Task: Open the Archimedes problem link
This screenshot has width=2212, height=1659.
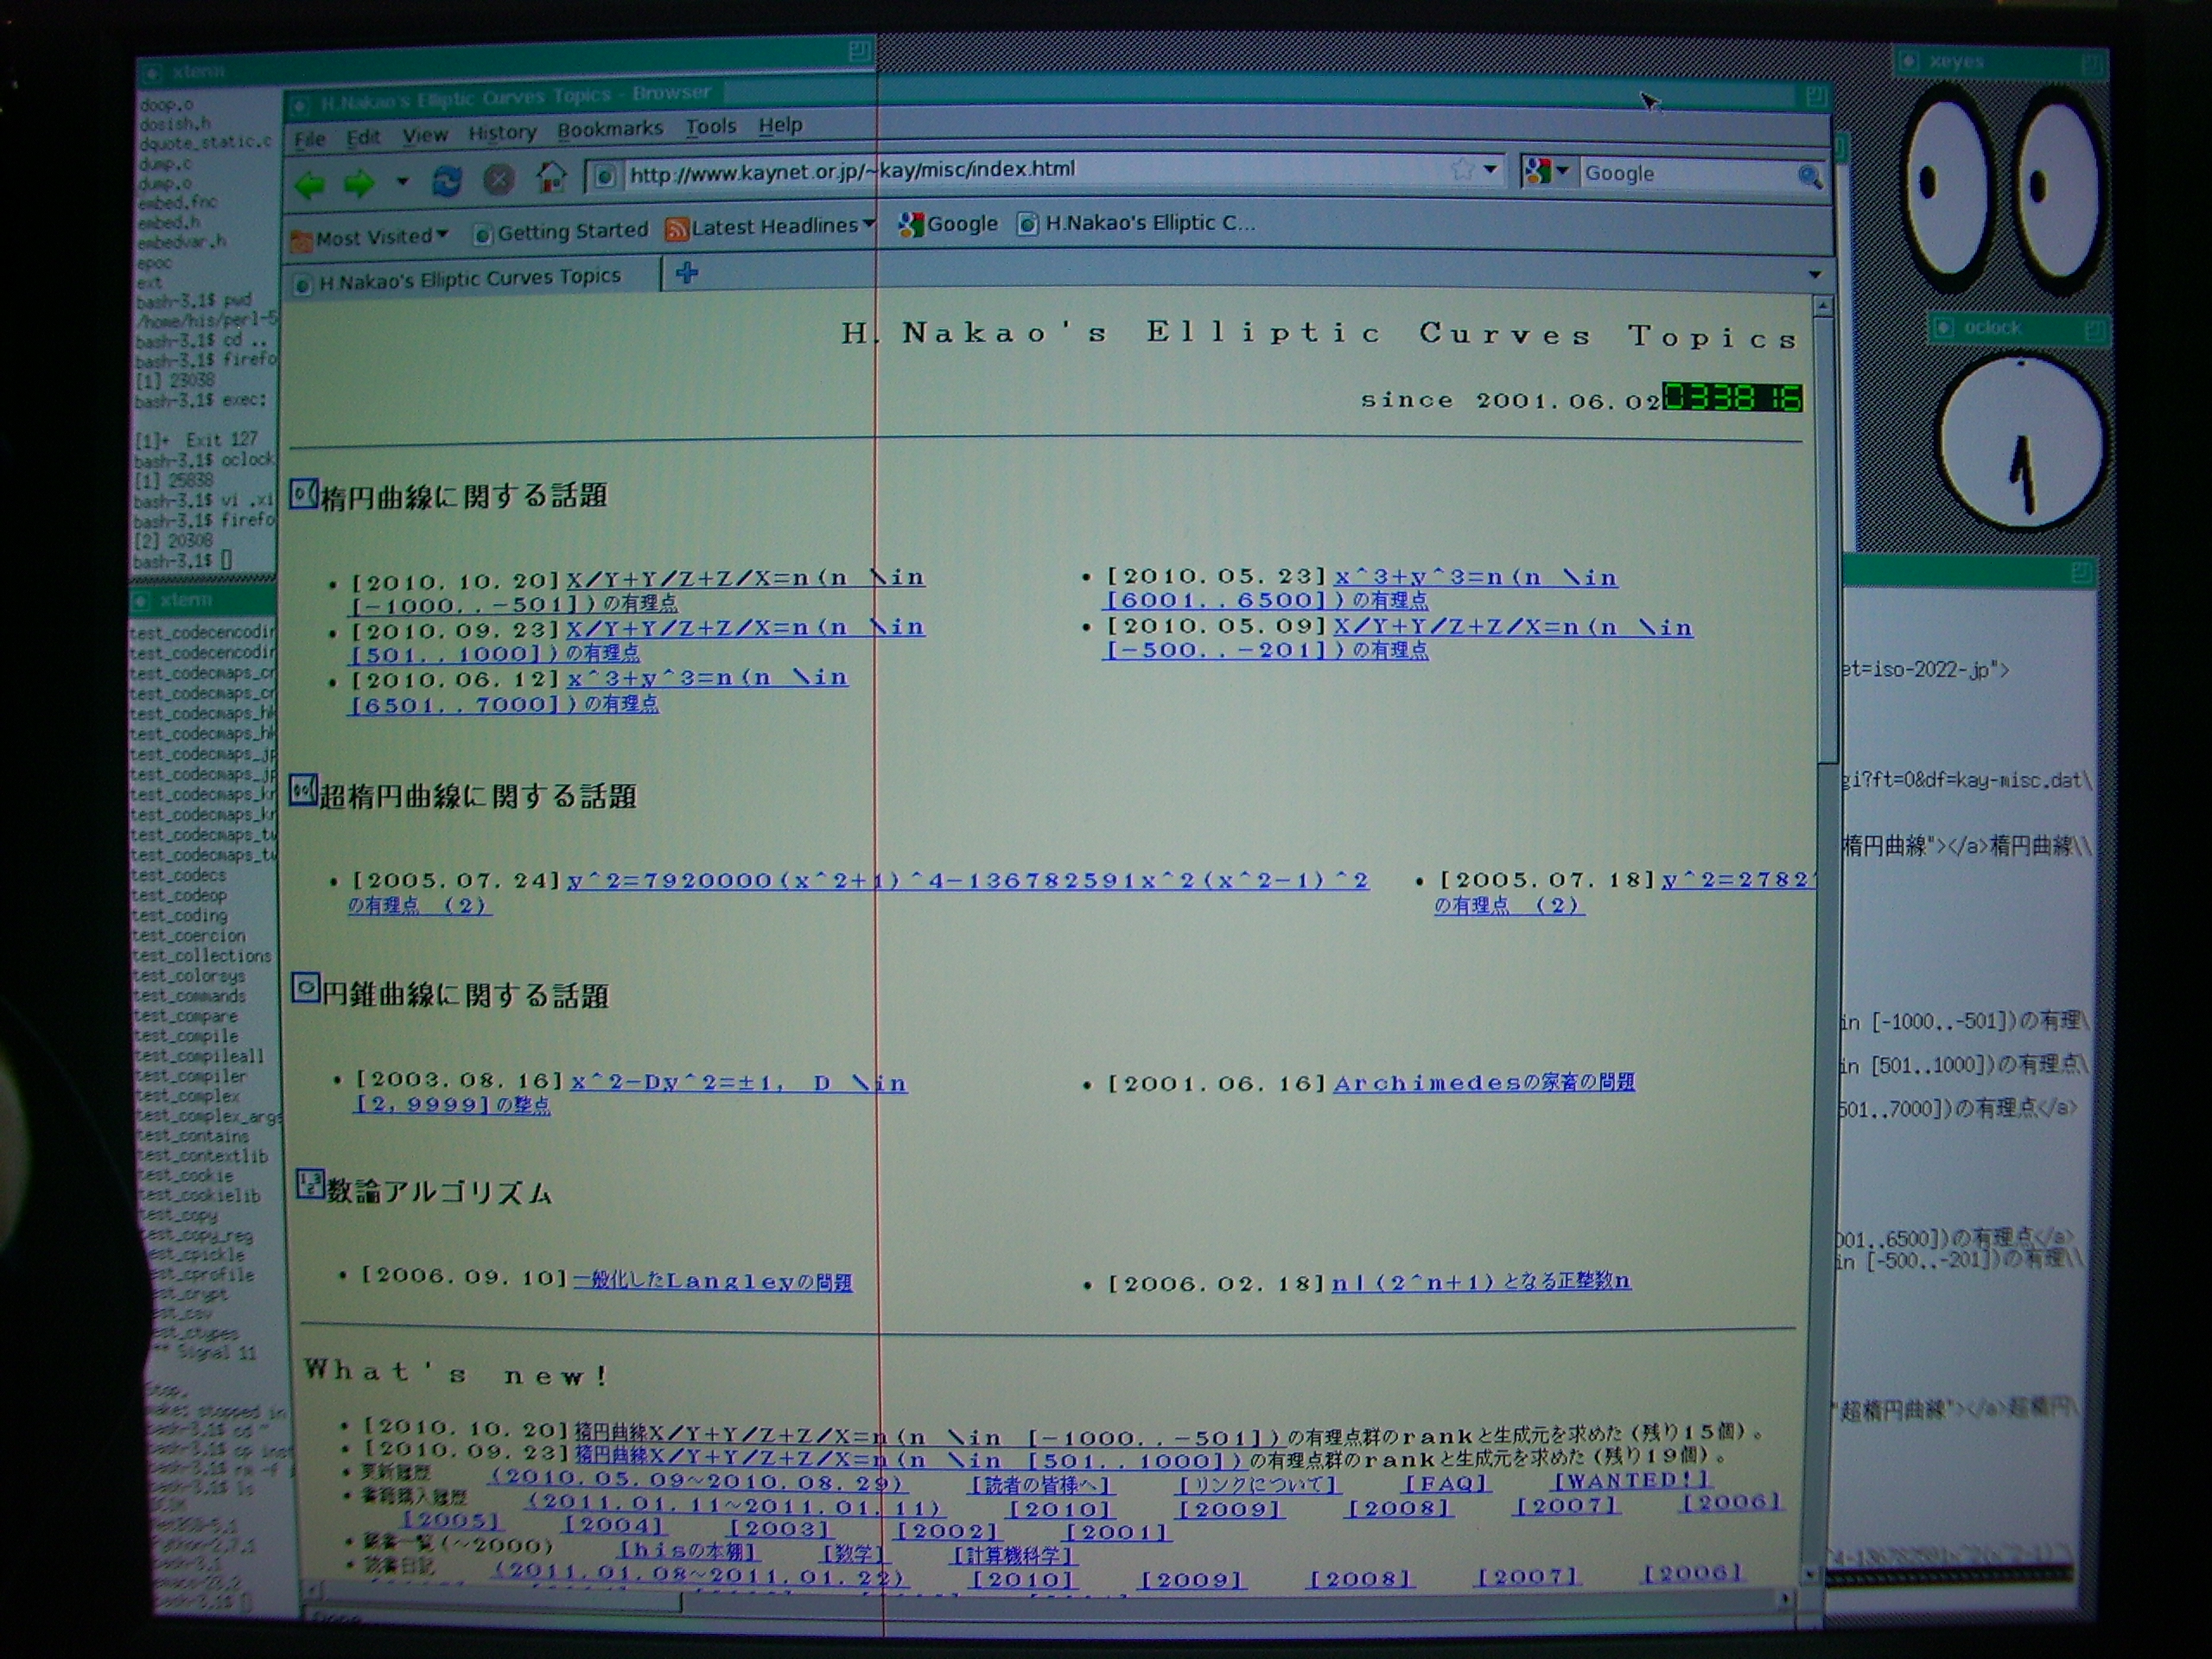Action: 1484,1083
